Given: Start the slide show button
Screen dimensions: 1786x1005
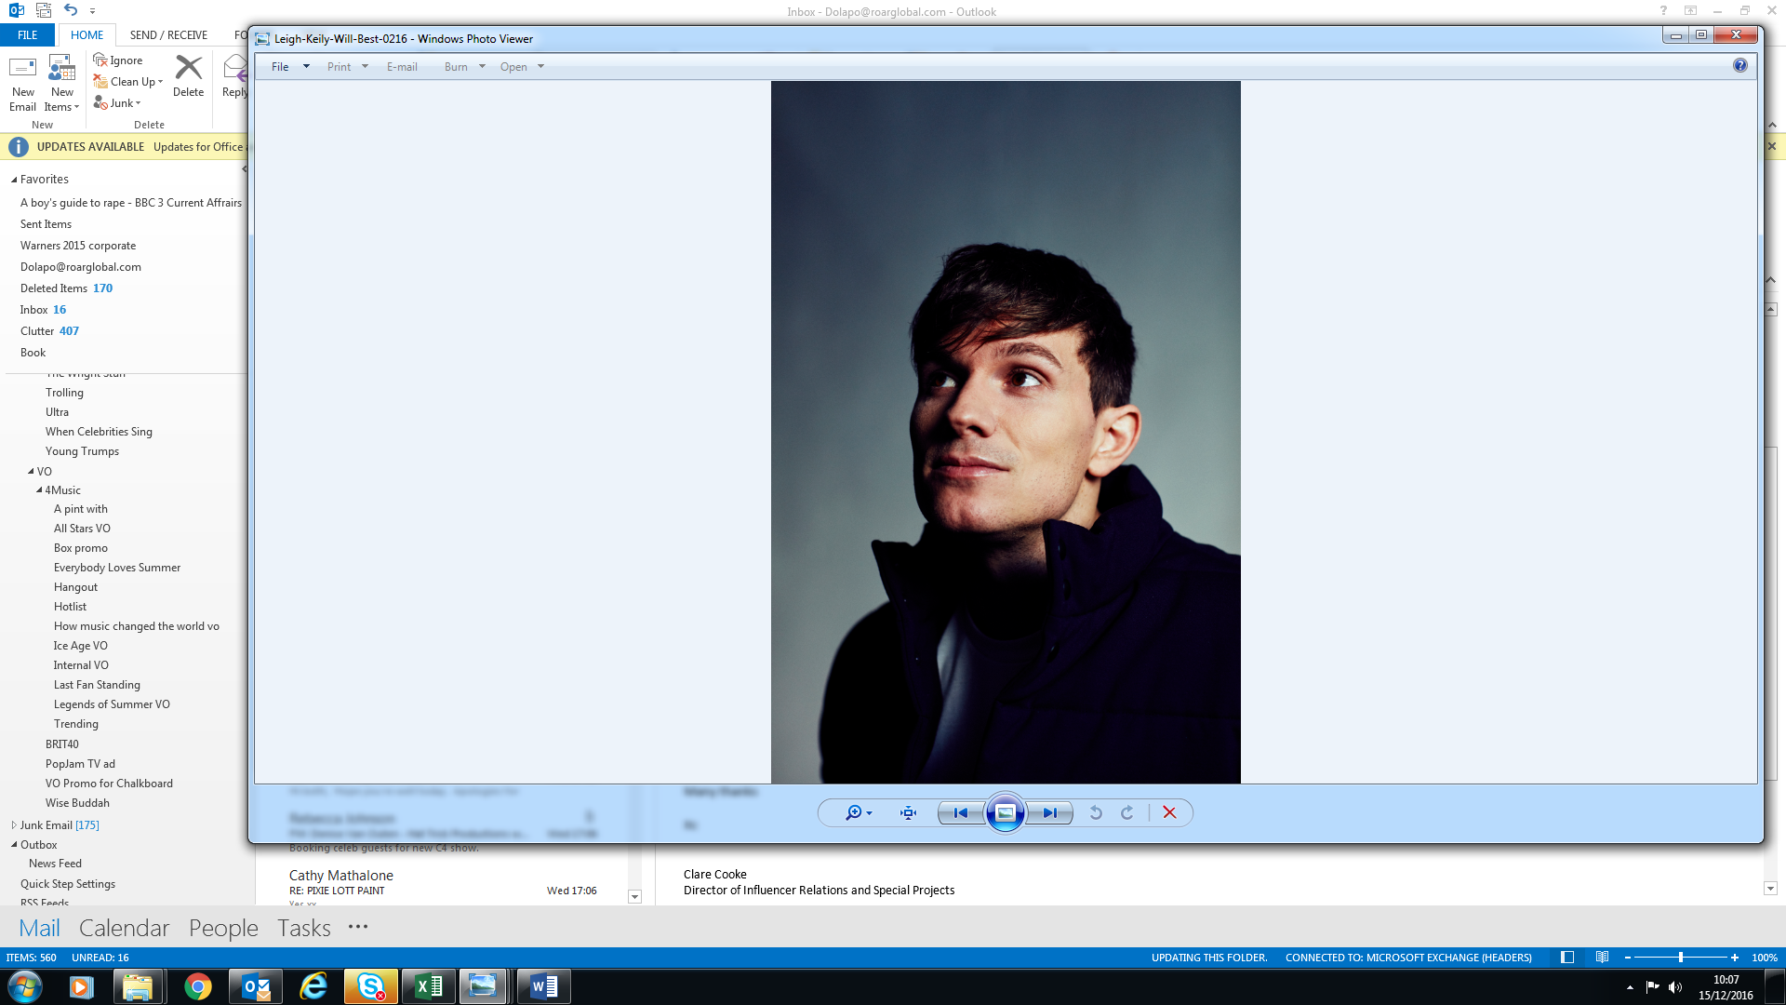Looking at the screenshot, I should tap(1006, 812).
